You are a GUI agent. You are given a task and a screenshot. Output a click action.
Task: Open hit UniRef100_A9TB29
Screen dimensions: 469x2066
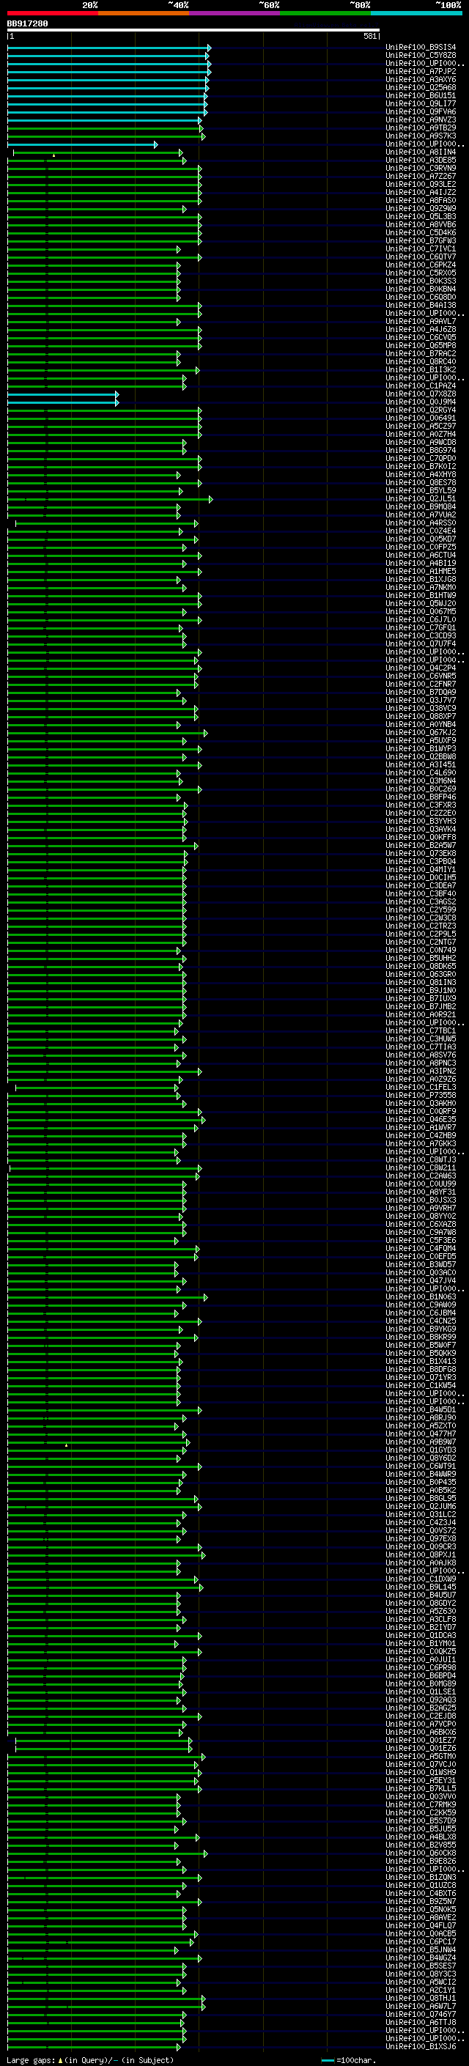tap(421, 128)
